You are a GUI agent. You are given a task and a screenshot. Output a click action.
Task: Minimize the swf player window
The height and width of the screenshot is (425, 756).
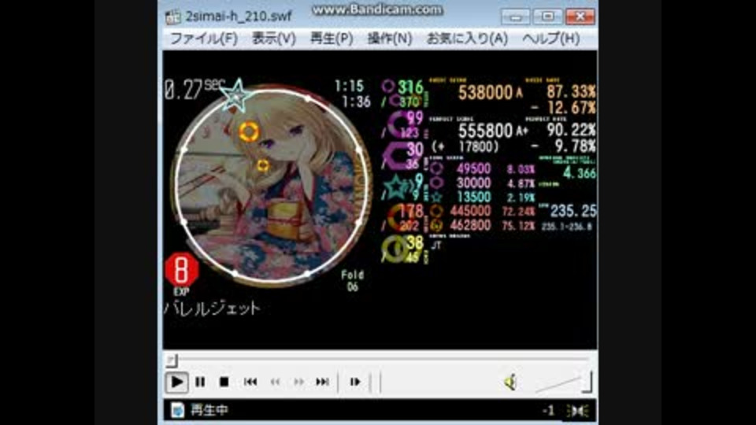(515, 17)
